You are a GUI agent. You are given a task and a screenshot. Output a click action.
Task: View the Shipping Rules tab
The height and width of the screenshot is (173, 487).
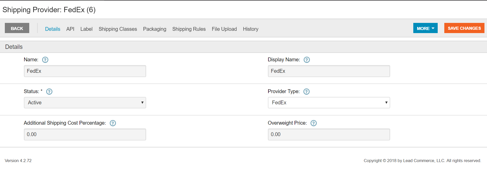[189, 29]
